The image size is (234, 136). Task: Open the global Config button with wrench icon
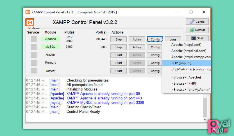[x=197, y=22]
